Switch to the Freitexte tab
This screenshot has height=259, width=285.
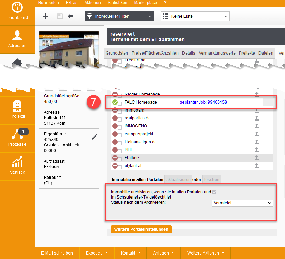coord(247,53)
